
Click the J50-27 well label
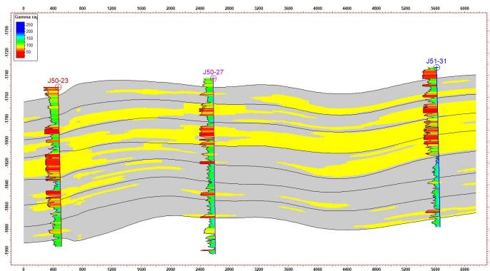(x=213, y=72)
